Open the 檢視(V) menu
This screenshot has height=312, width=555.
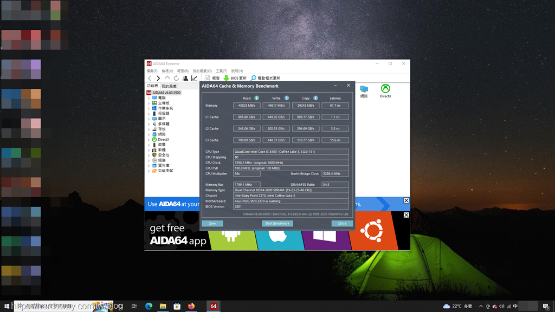(x=167, y=71)
